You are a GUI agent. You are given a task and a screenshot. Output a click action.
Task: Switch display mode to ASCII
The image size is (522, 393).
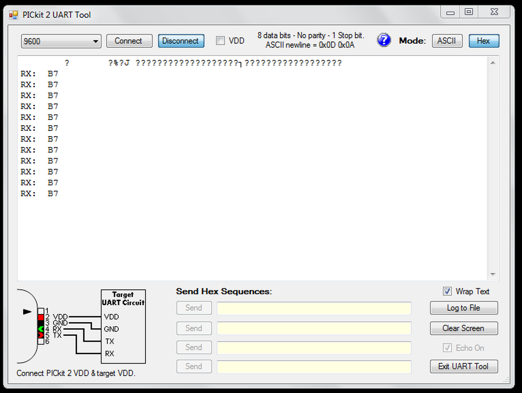pyautogui.click(x=447, y=41)
